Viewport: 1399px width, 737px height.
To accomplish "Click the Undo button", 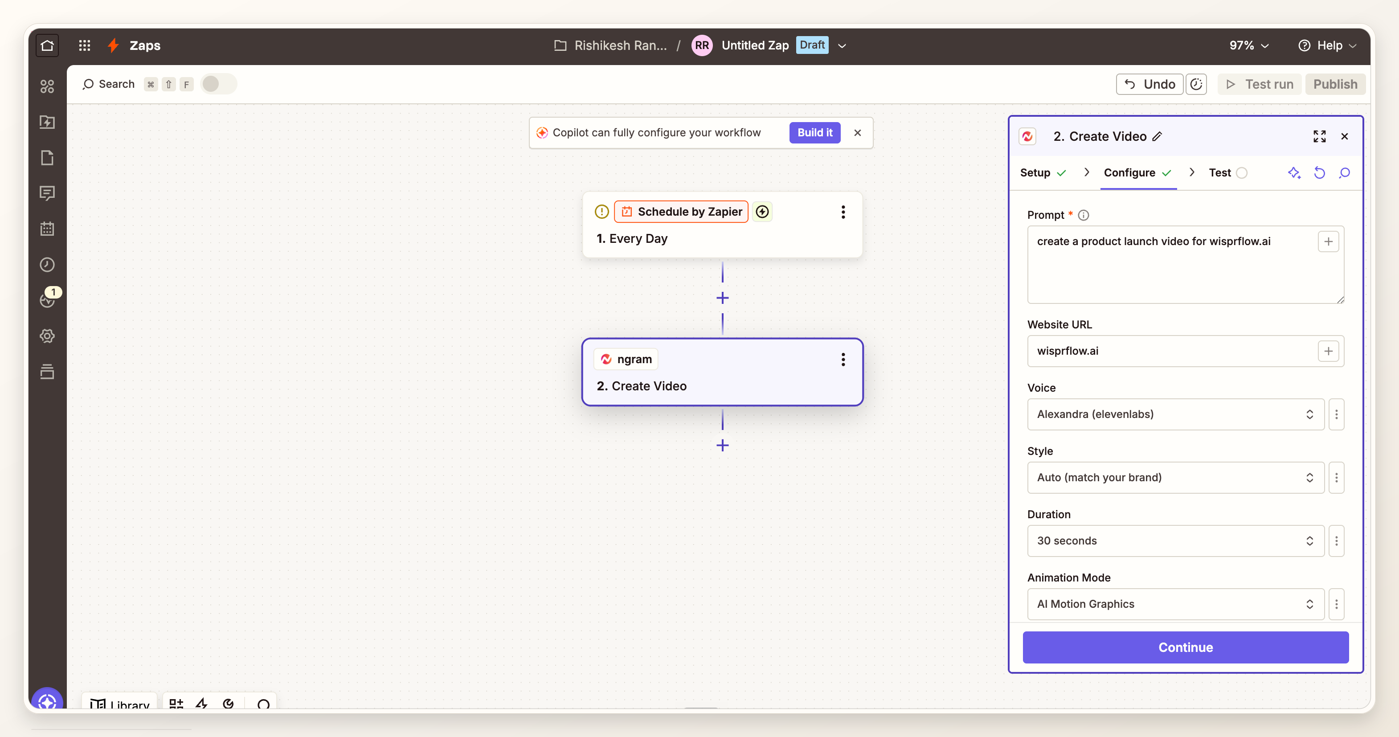I will (1150, 84).
